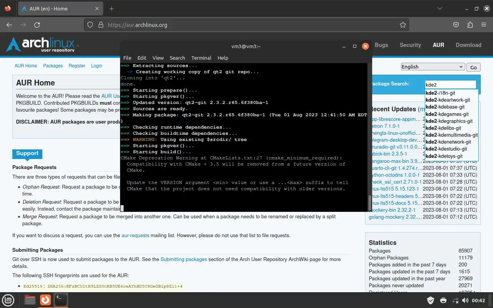The width and height of the screenshot is (493, 308).
Task: Go to AUR in Arch navigation
Action: (x=438, y=45)
